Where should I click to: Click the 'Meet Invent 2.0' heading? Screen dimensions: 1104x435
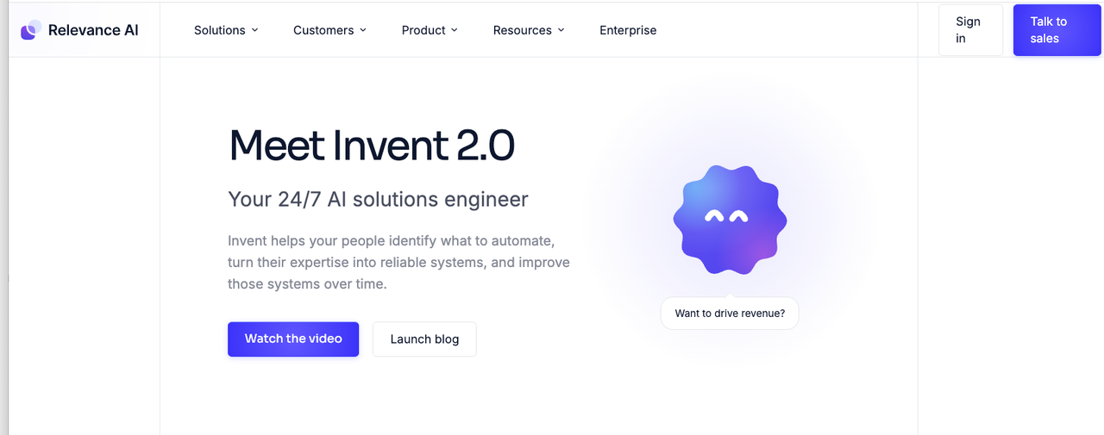point(372,145)
